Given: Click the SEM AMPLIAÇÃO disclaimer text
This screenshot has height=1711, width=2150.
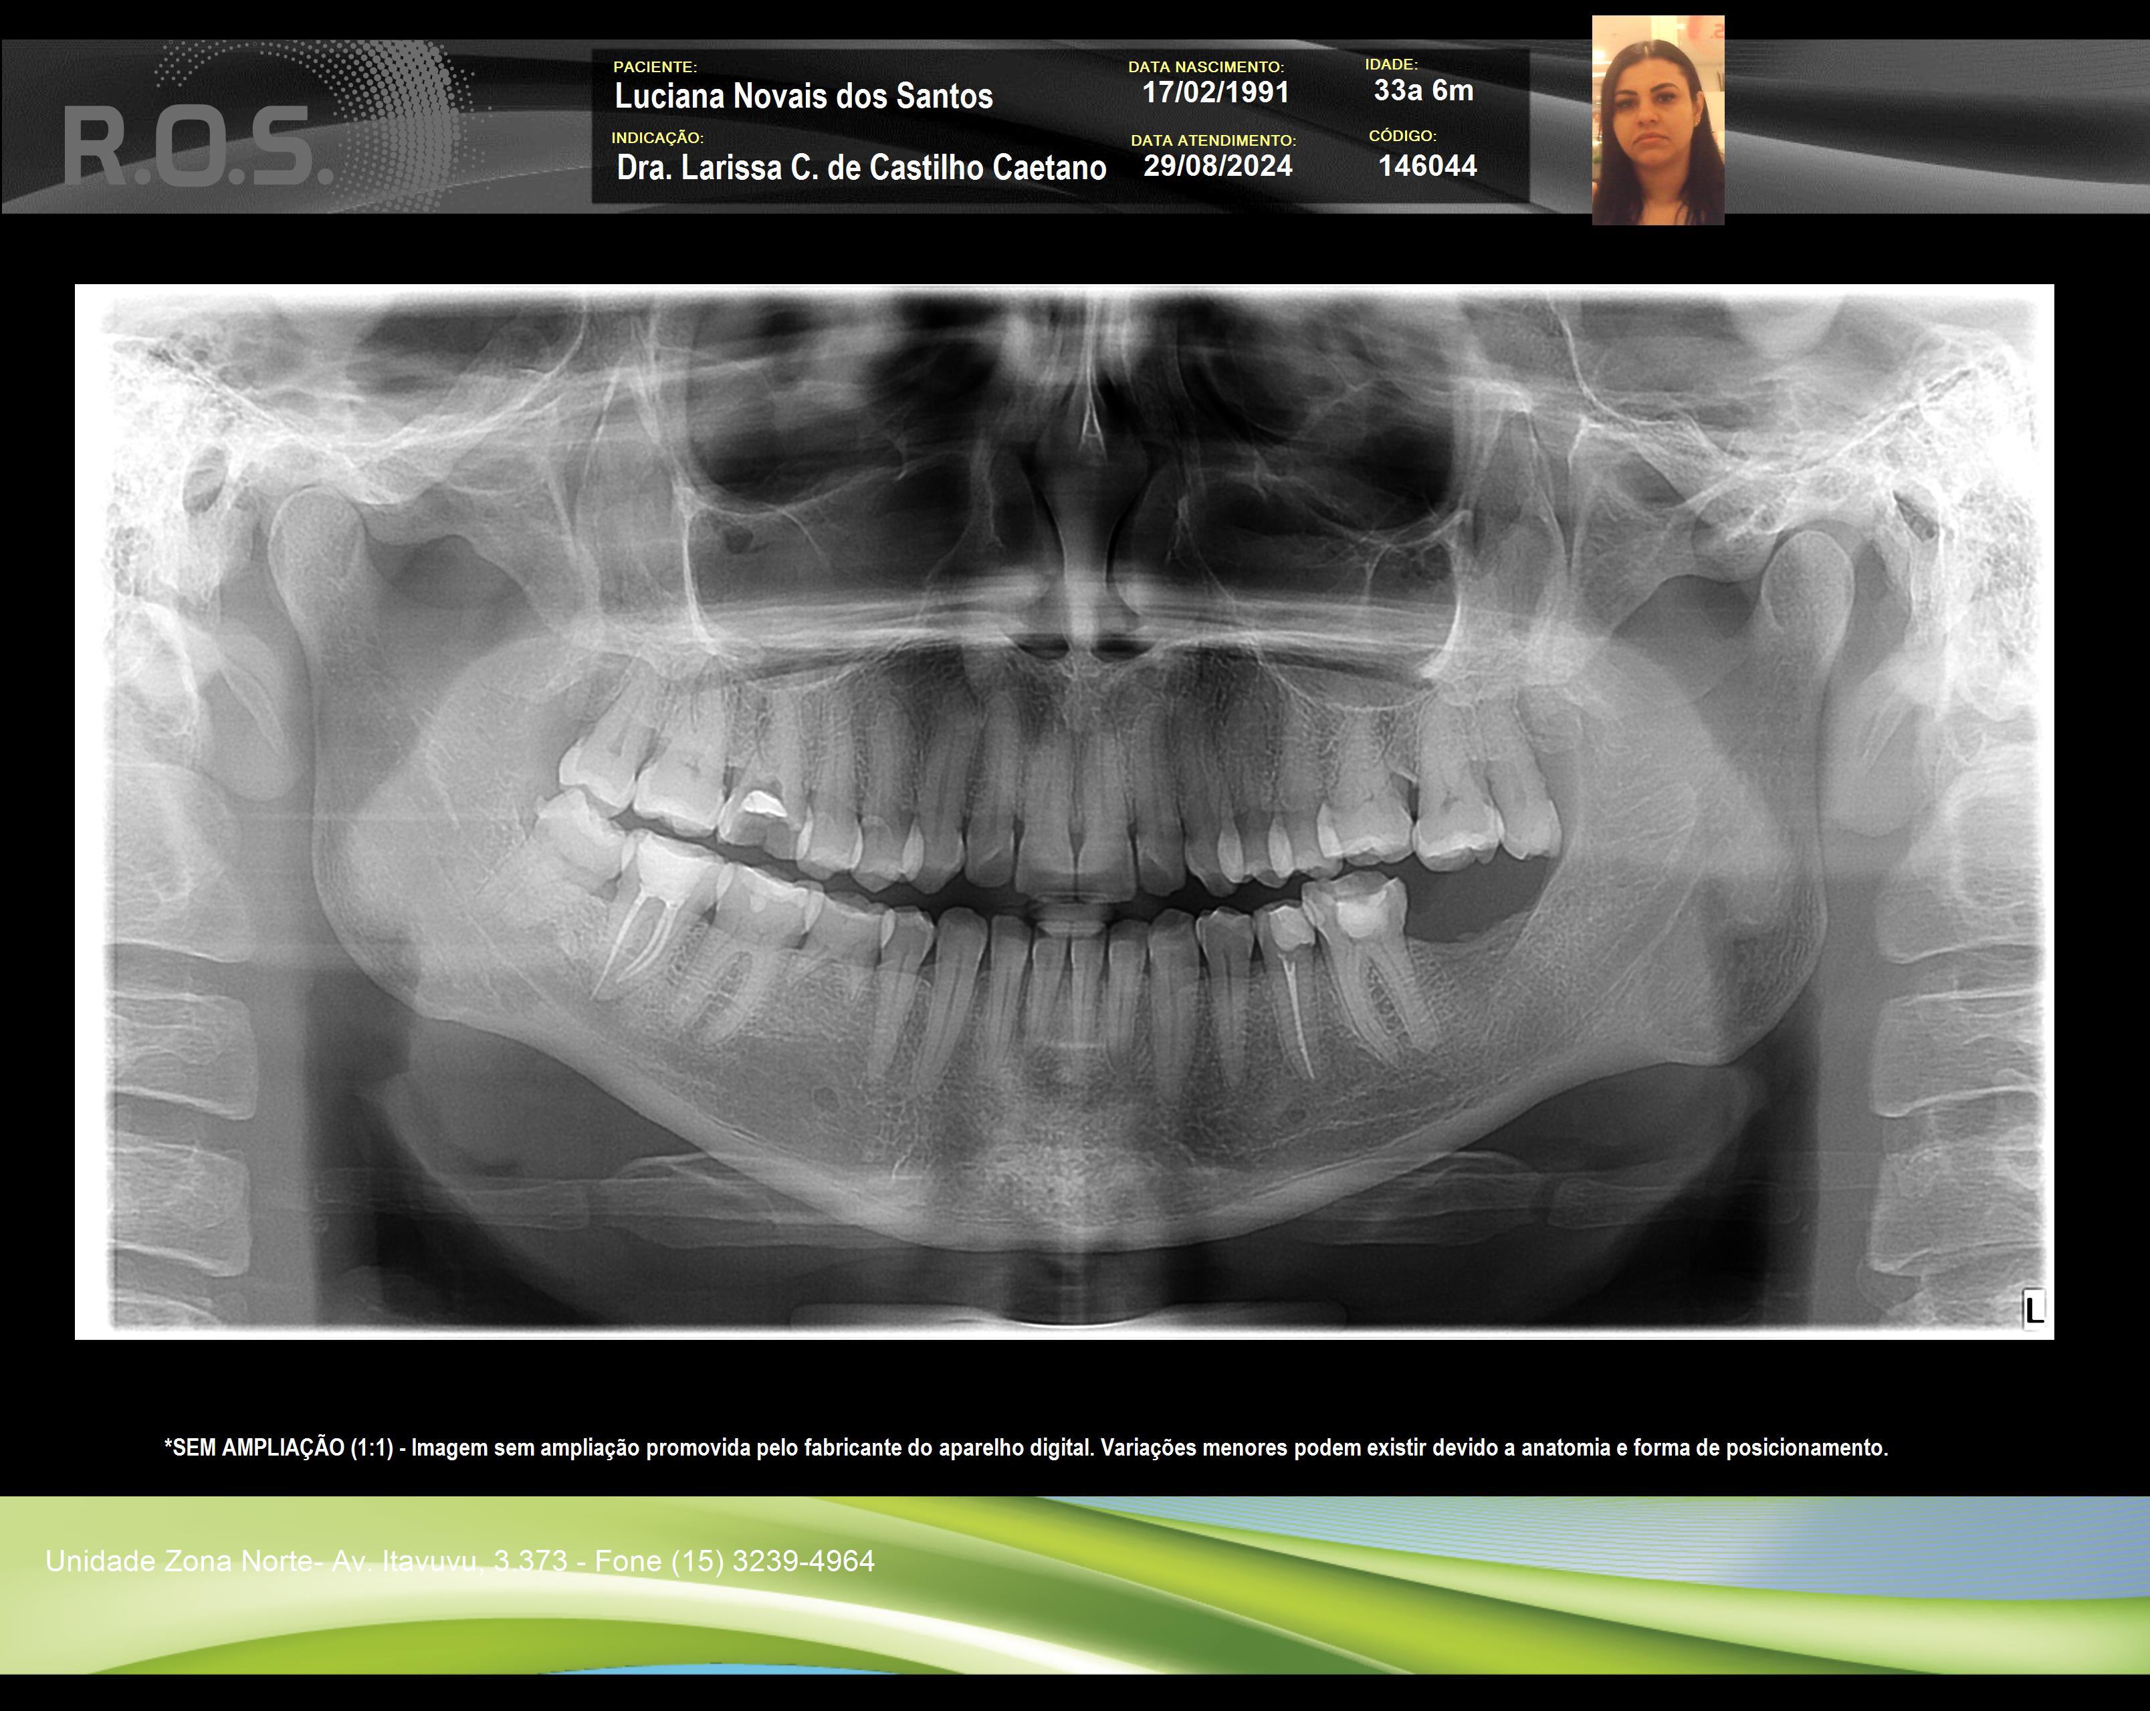Looking at the screenshot, I should click(x=1025, y=1448).
